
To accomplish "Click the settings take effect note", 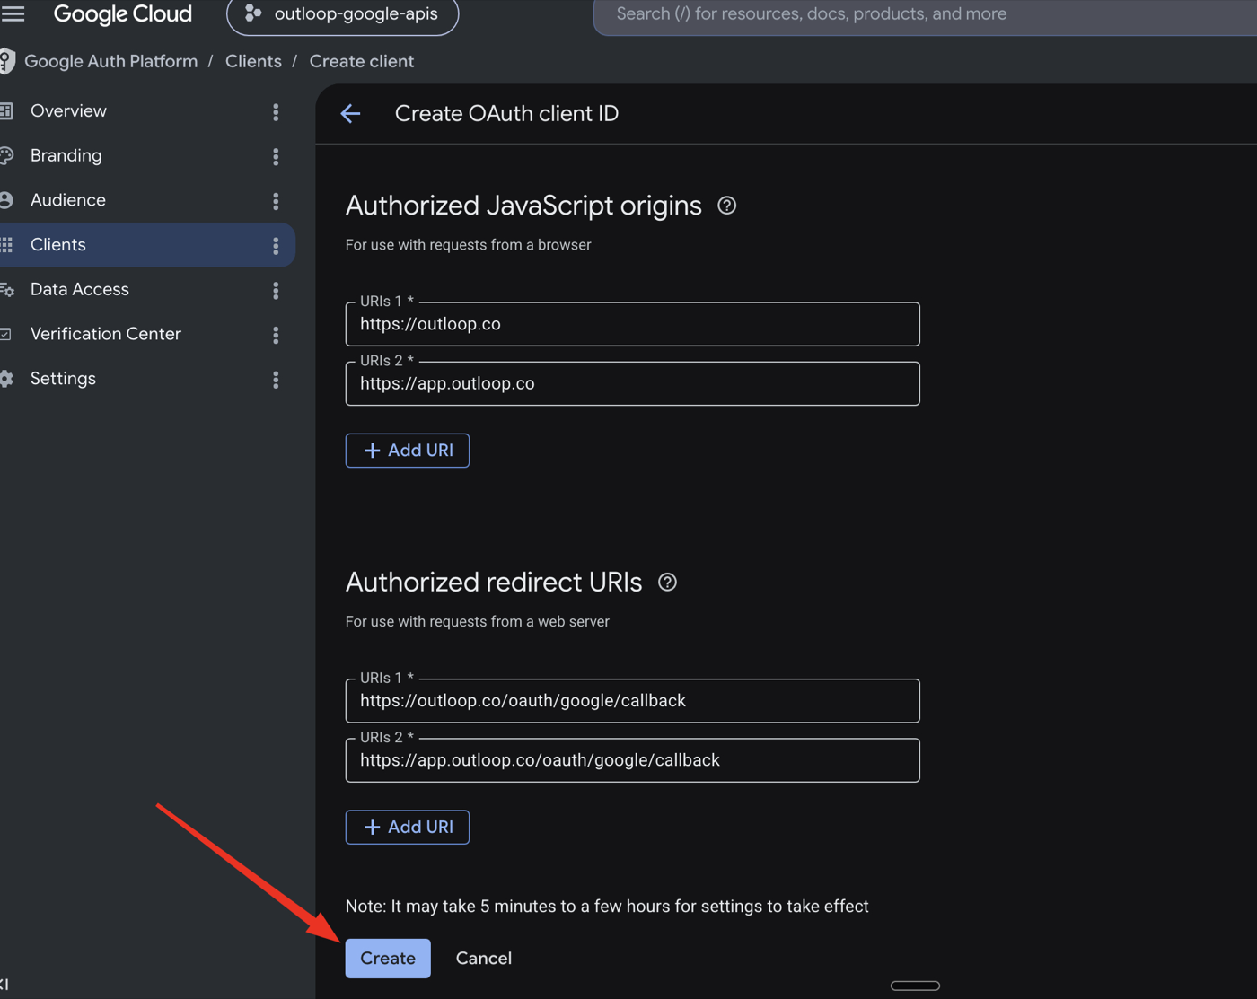I will (x=607, y=907).
